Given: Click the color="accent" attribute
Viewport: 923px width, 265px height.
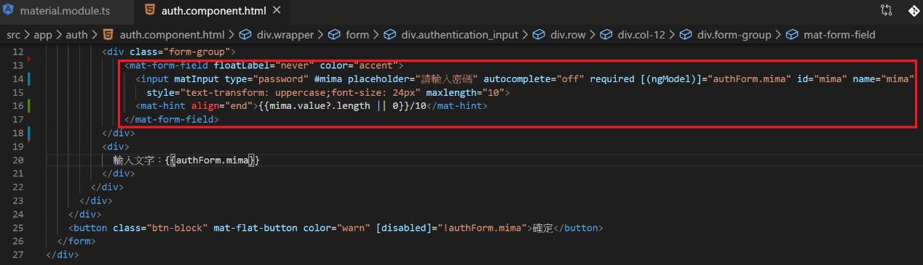Looking at the screenshot, I should click(x=359, y=65).
